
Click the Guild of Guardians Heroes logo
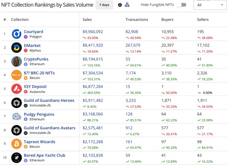click(17, 103)
